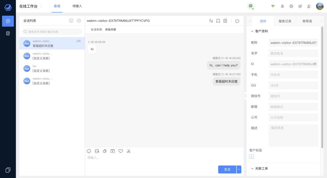Viewport: 327px width, 178px height.
Task: Open the notification bell in top bar
Action: pyautogui.click(x=282, y=6)
